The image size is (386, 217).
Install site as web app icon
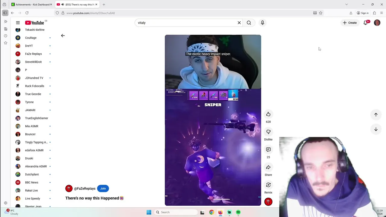click(x=315, y=13)
